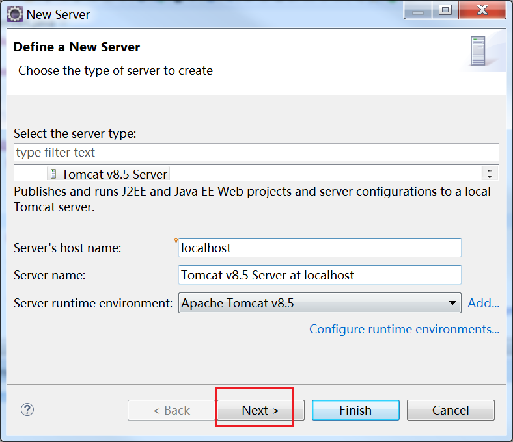
Task: Click the 'Define a New Server' heading
Action: tap(77, 47)
